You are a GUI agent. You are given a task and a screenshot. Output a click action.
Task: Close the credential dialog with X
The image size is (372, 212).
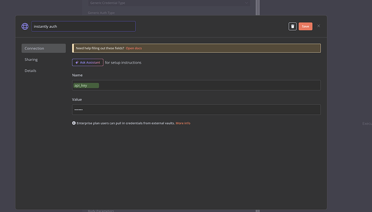(x=319, y=26)
